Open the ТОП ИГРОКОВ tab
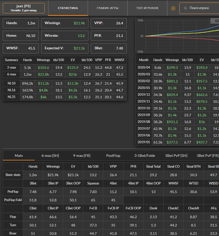The image size is (219, 236). point(147,8)
